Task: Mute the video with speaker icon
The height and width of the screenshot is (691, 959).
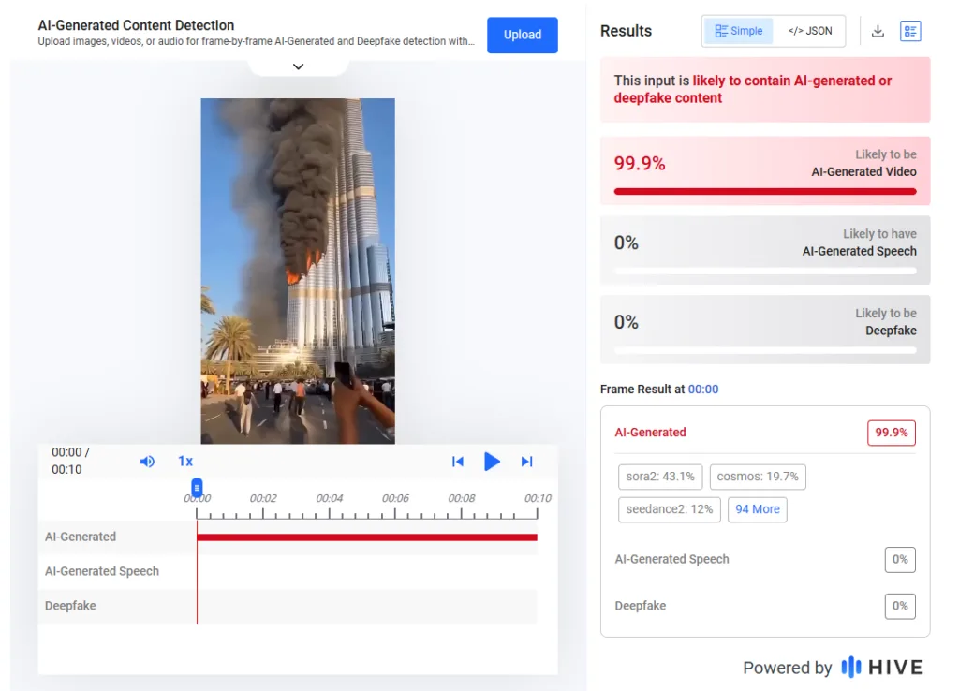Action: pos(147,462)
